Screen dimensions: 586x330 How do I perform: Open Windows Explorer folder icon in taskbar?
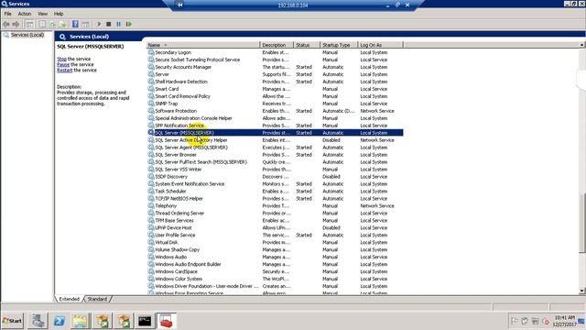(x=80, y=321)
